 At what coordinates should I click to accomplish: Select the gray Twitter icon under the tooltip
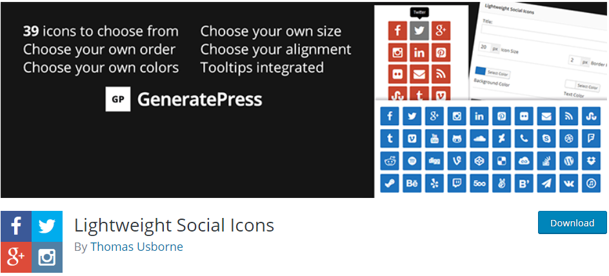pyautogui.click(x=419, y=31)
